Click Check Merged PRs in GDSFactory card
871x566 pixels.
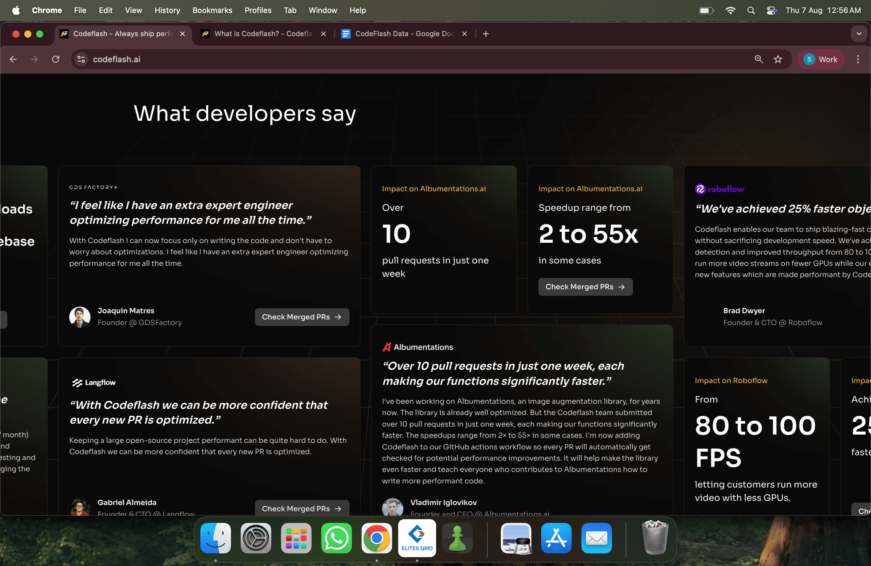(302, 317)
